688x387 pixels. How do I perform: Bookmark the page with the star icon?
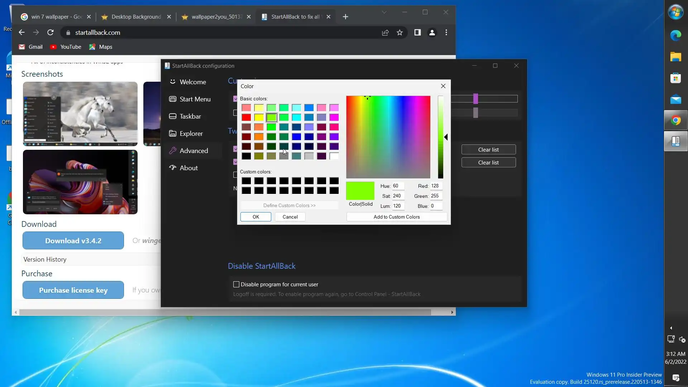(400, 33)
